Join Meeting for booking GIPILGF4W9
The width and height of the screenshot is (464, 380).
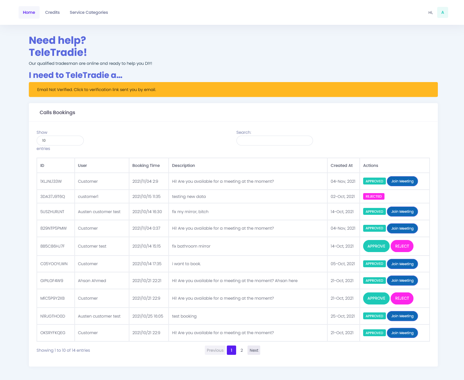click(x=402, y=281)
